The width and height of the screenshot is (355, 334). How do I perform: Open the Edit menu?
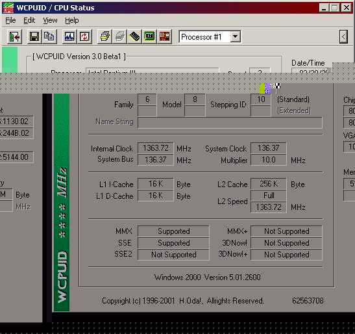[x=29, y=20]
